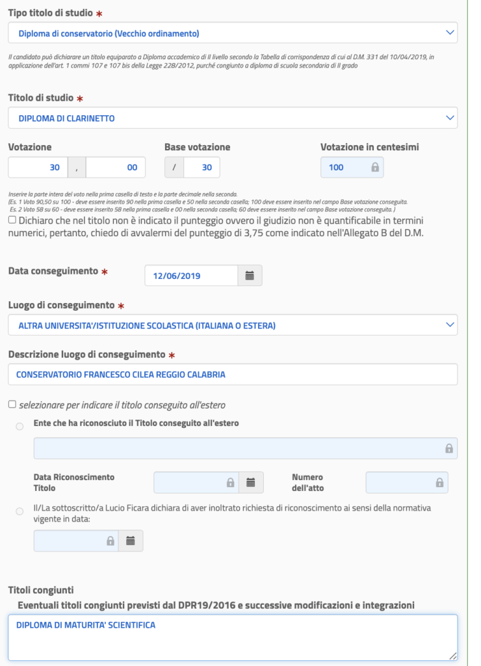Image resolution: width=481 pixels, height=666 pixels.
Task: Click calendar icon under richiesta di riconoscimento date
Action: point(131,541)
